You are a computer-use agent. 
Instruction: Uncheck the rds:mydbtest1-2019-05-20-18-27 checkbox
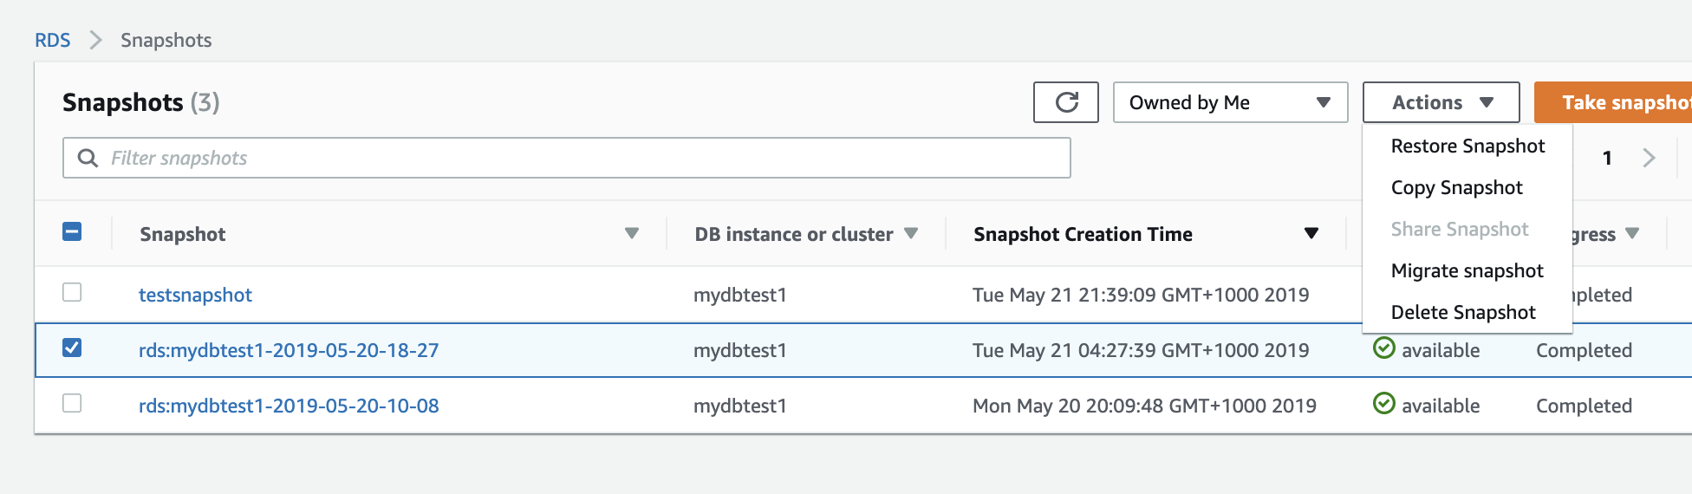[73, 348]
